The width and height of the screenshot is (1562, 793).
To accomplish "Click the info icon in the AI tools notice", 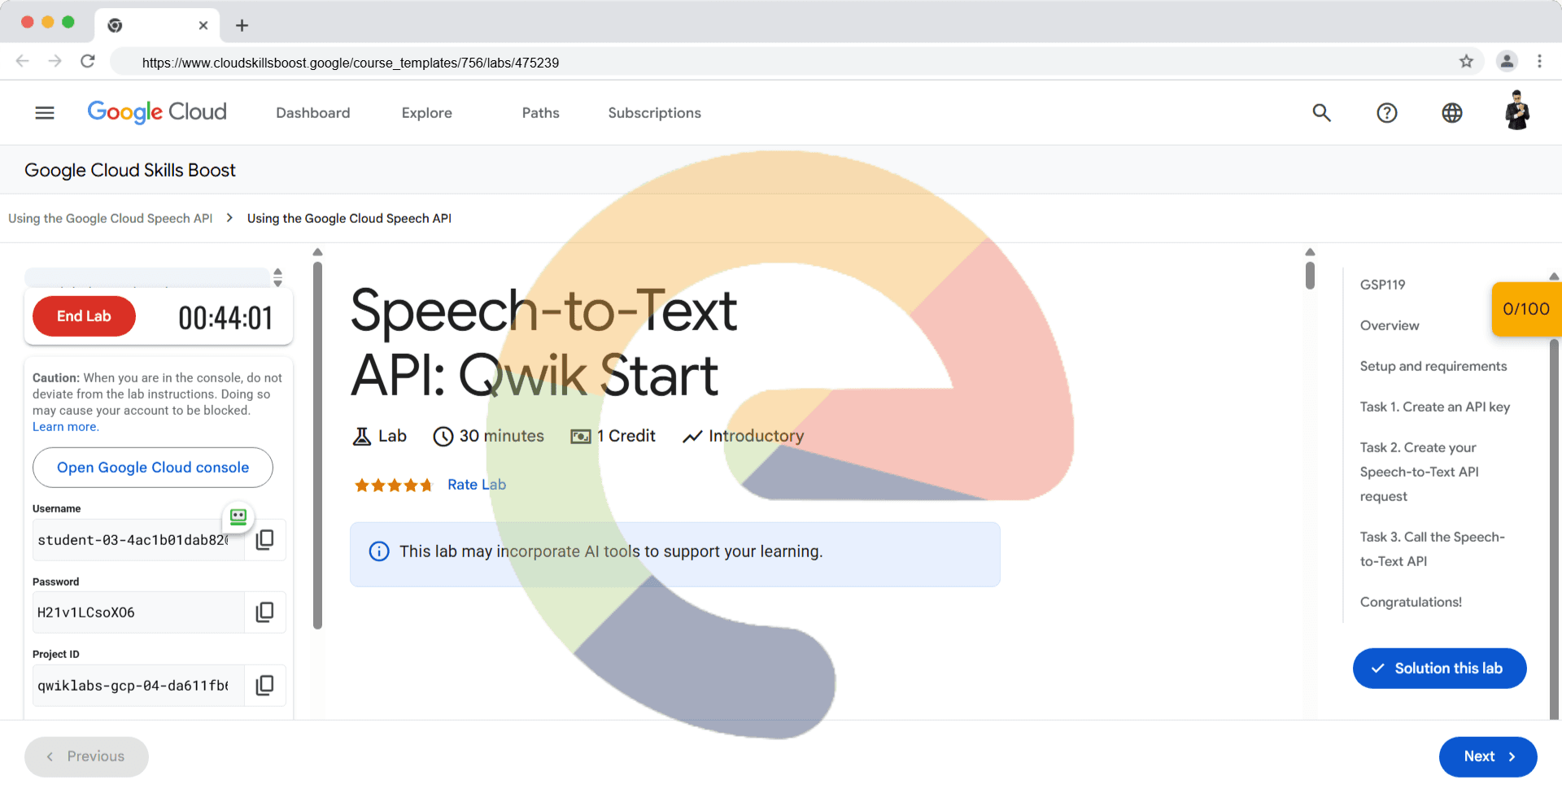I will (379, 551).
